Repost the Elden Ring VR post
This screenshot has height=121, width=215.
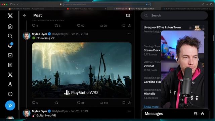[56, 103]
